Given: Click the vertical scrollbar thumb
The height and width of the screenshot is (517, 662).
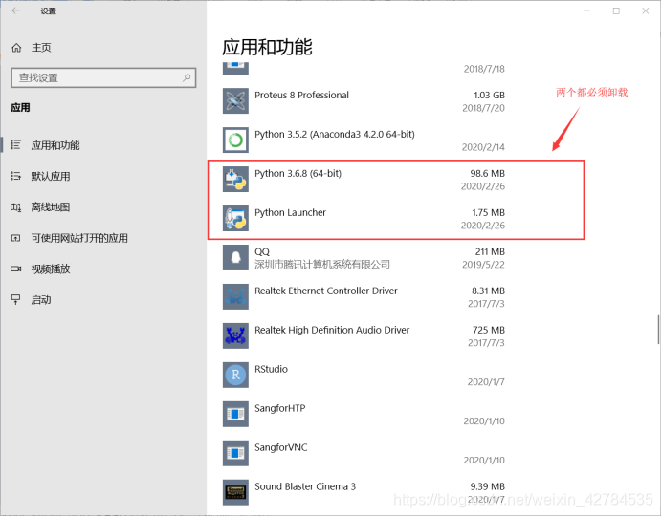Looking at the screenshot, I should [x=658, y=330].
